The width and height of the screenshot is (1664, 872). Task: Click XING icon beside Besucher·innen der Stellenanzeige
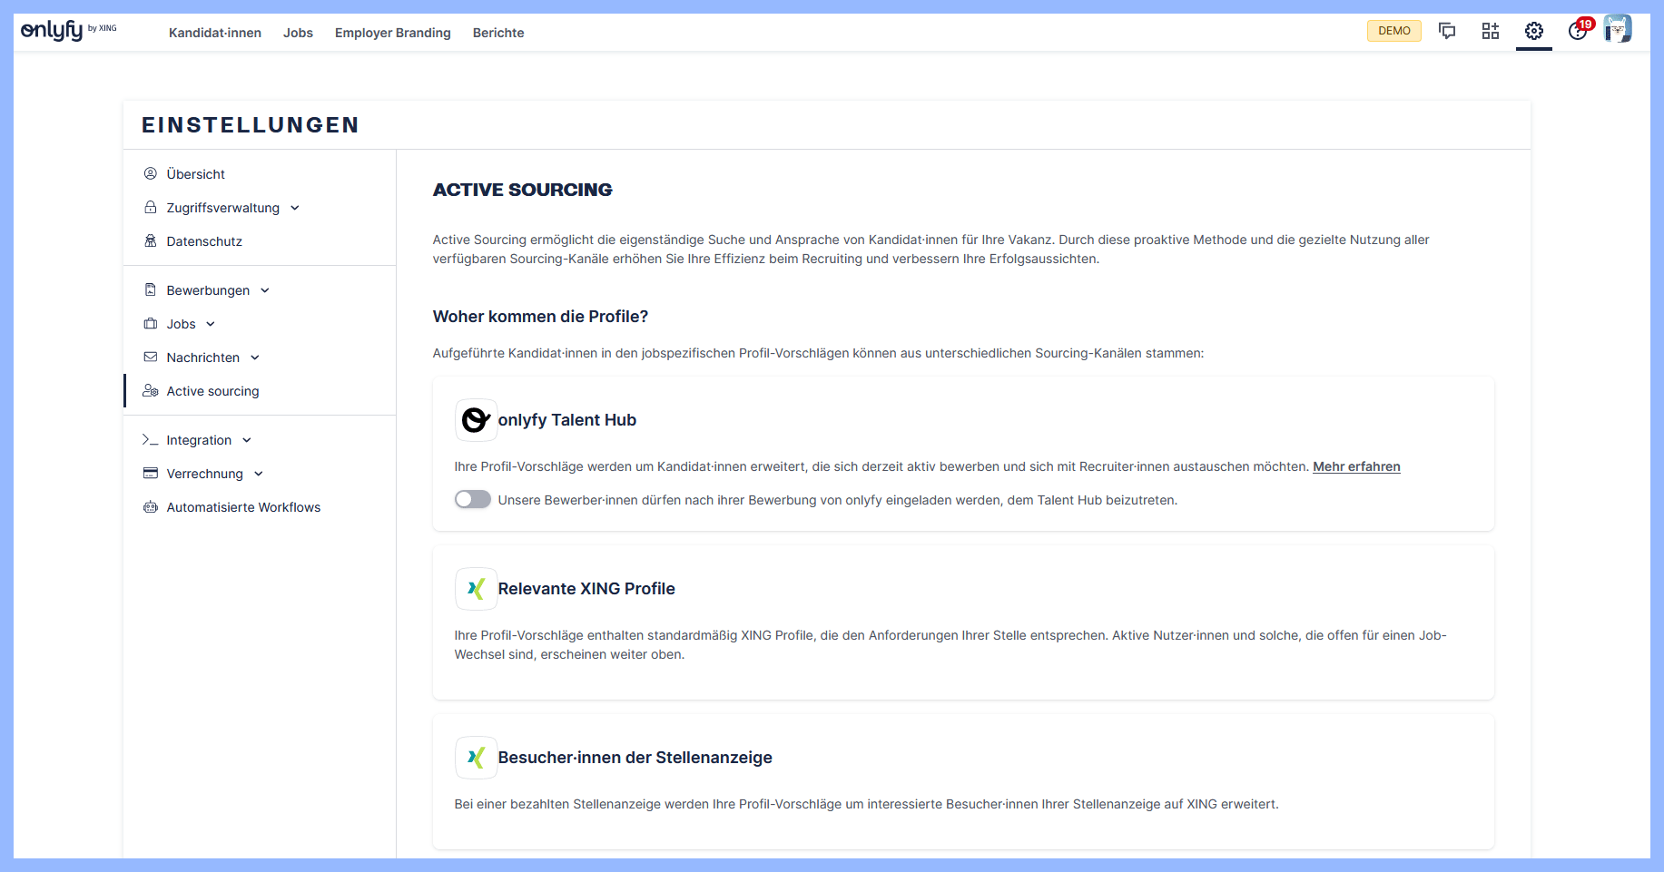point(476,758)
